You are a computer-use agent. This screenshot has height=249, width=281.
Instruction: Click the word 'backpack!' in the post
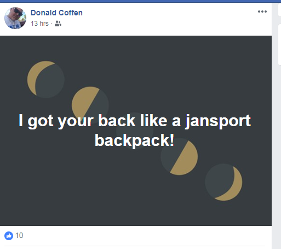(134, 141)
